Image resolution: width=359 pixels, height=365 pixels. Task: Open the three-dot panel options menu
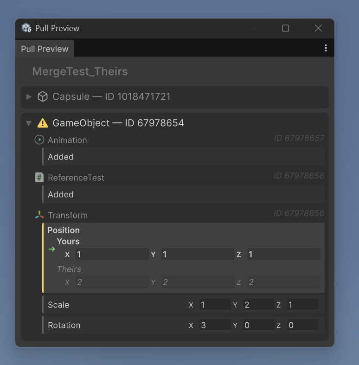(326, 48)
